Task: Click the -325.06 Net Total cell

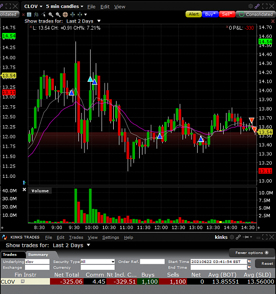Action: [67, 281]
